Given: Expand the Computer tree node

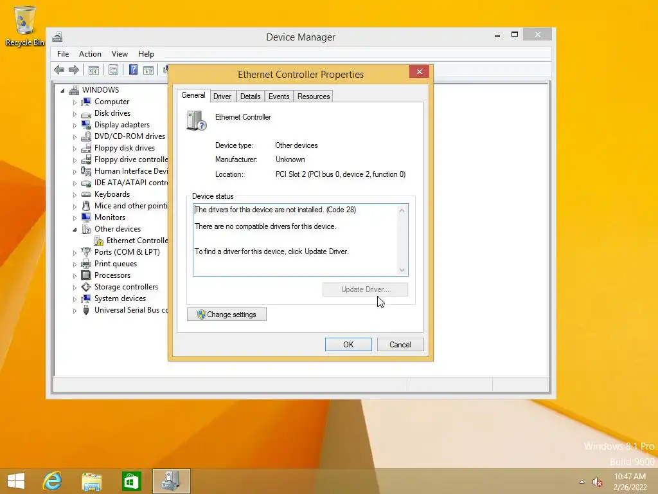Looking at the screenshot, I should (75, 102).
